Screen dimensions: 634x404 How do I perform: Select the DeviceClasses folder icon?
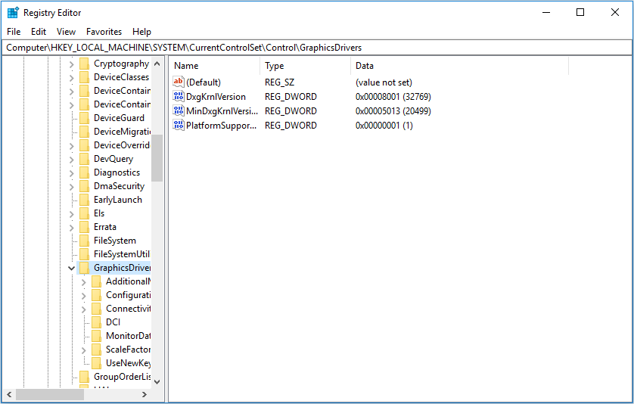(85, 77)
